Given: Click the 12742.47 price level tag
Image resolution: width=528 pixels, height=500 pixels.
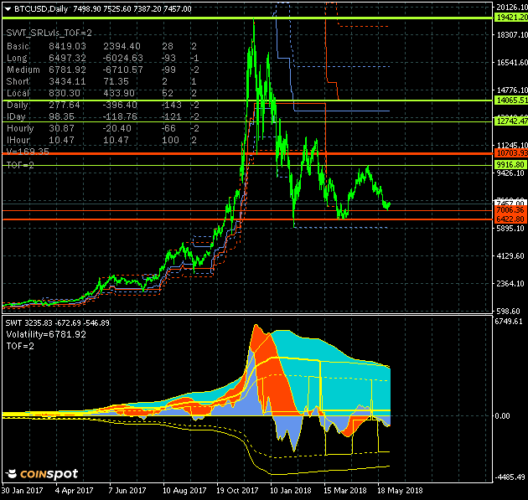Looking at the screenshot, I should (510, 121).
